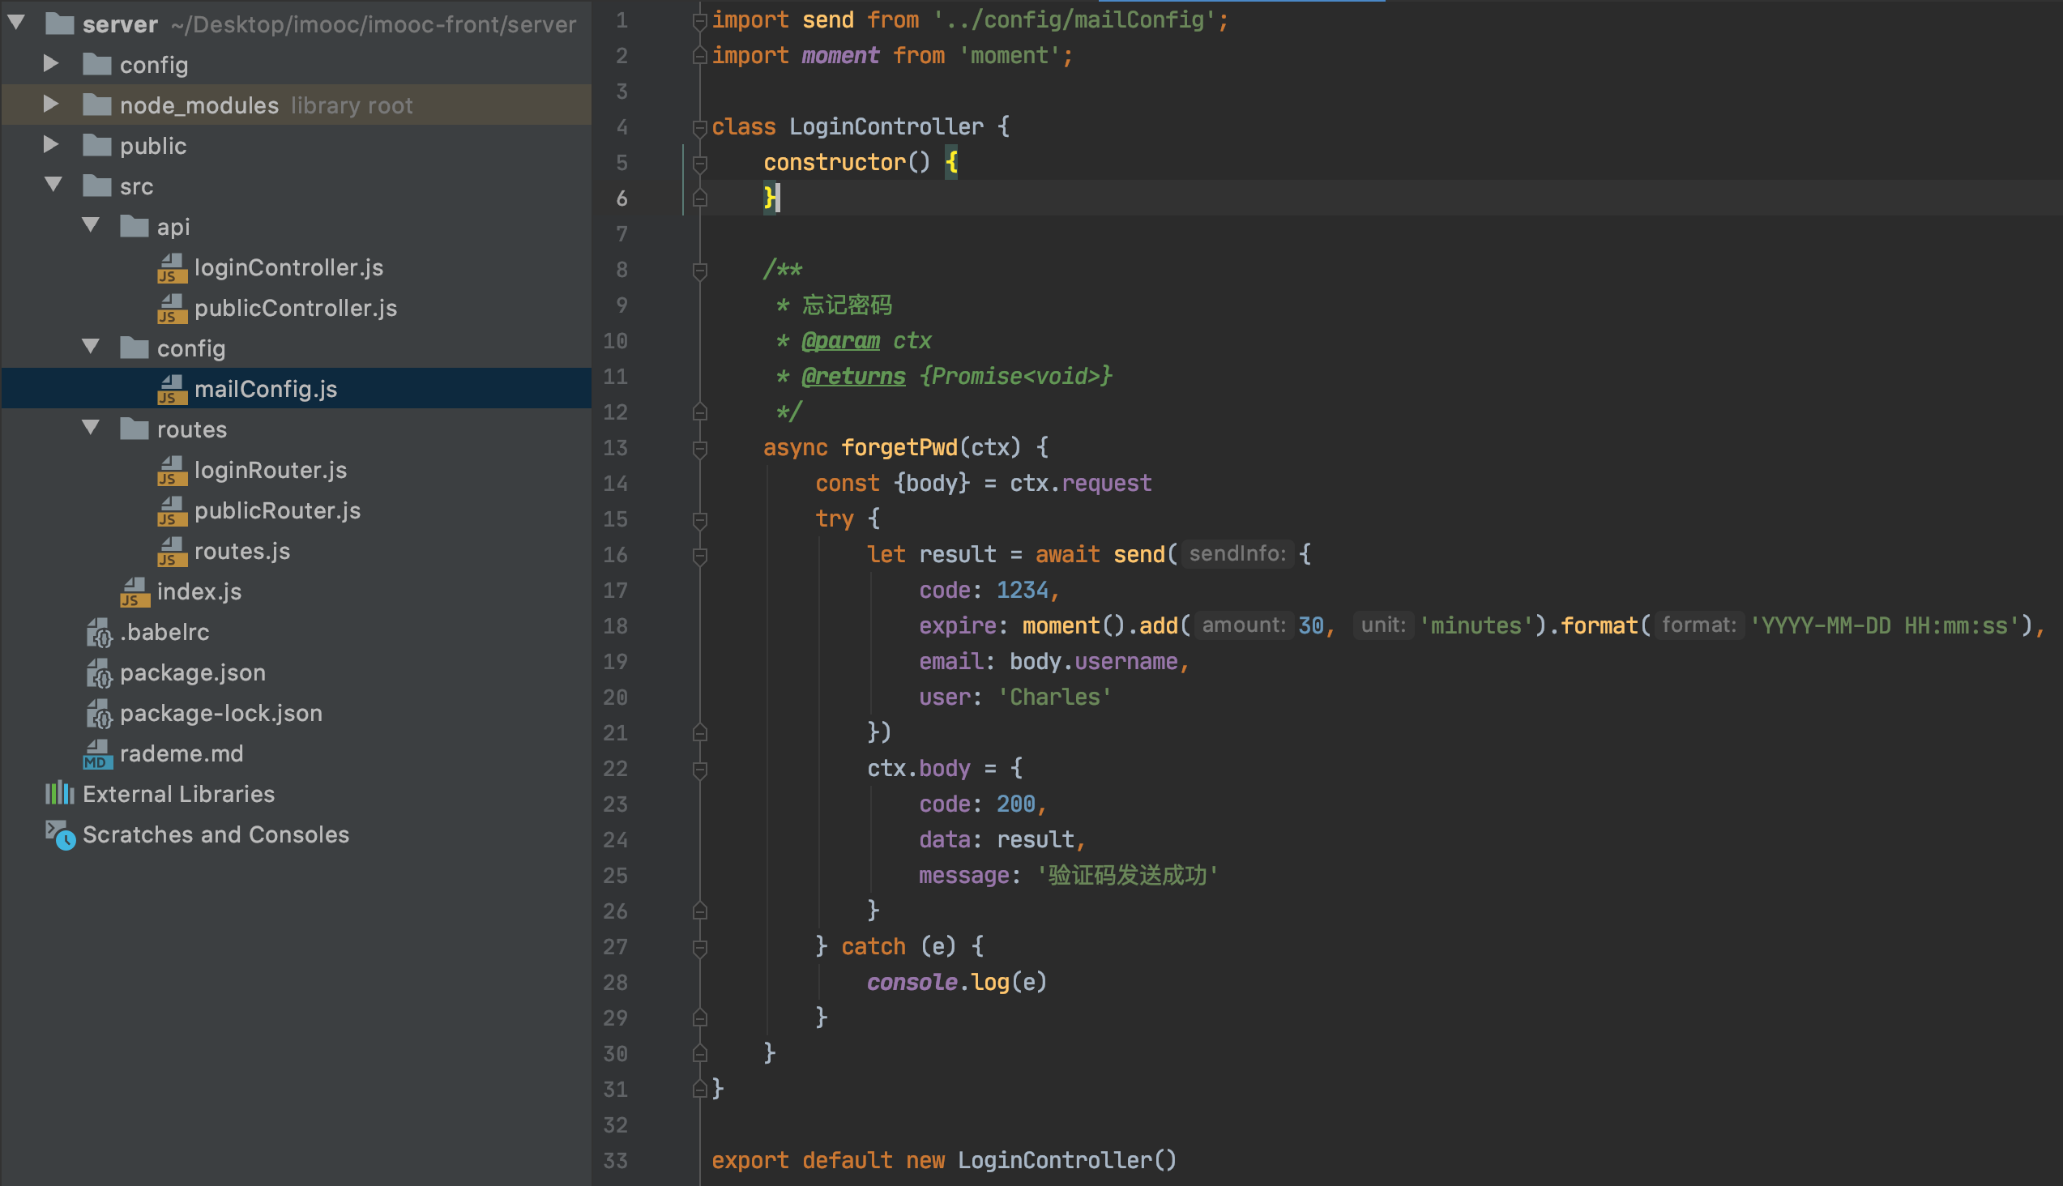Fold the imports block at line 1
2063x1186 pixels.
[699, 20]
